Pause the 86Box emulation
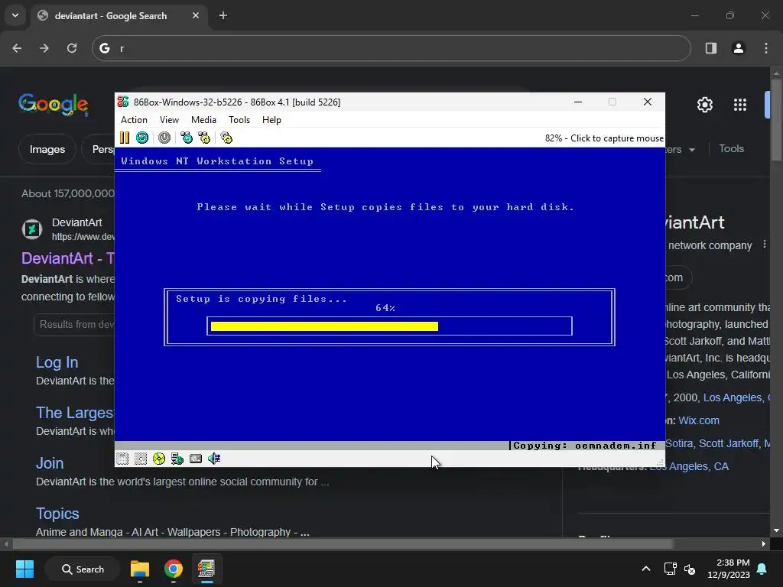 125,138
